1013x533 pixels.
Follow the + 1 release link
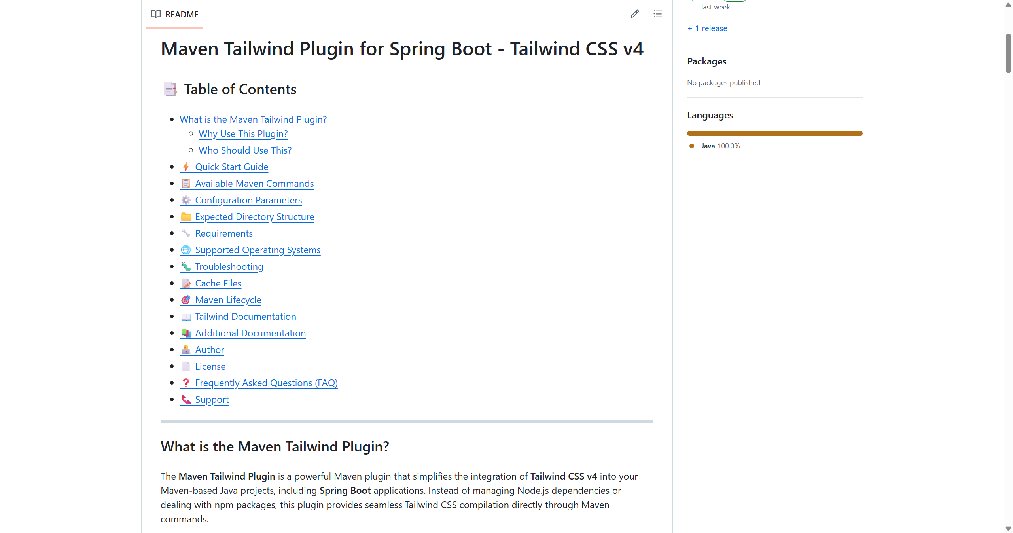click(706, 28)
